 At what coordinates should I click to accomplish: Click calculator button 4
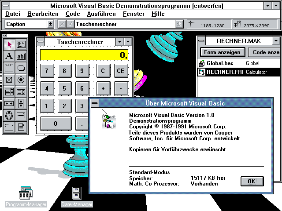pos(47,88)
